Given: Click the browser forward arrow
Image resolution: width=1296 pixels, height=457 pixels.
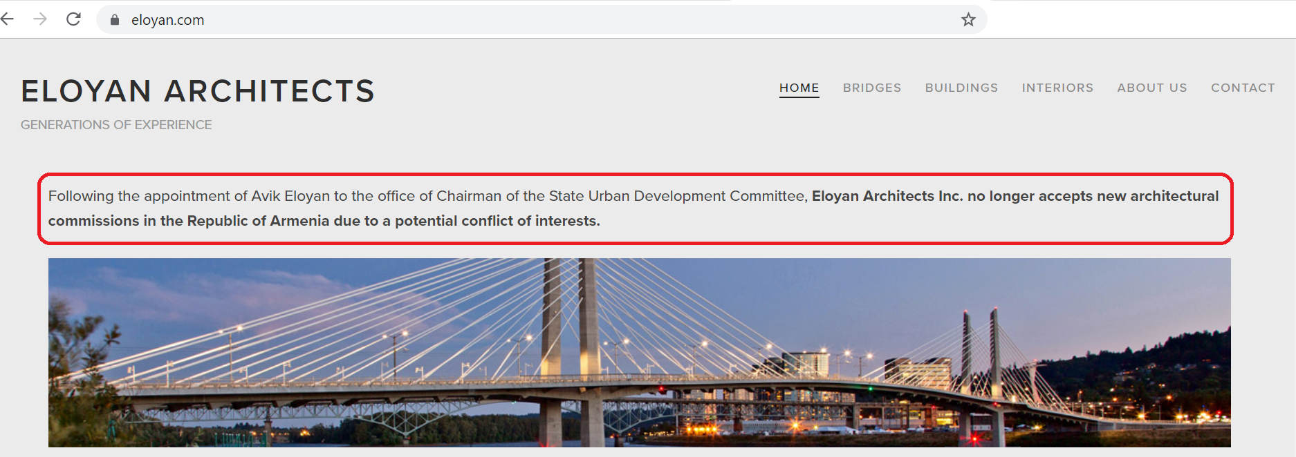Looking at the screenshot, I should (40, 19).
